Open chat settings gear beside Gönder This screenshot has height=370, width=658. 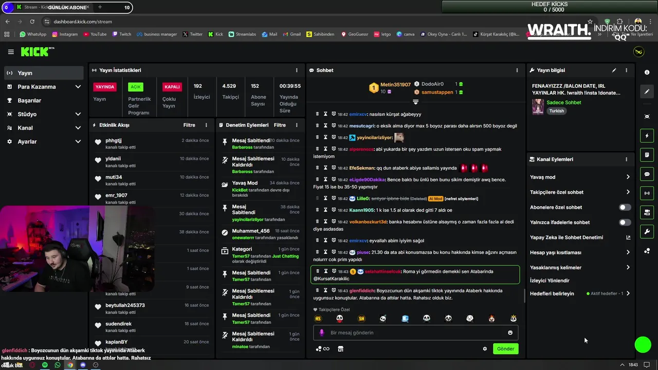click(x=485, y=349)
